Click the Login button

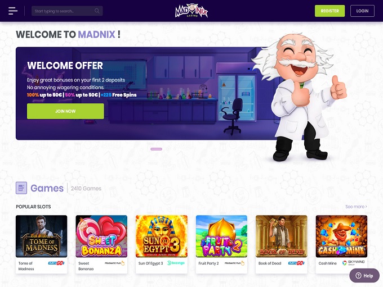pos(362,11)
